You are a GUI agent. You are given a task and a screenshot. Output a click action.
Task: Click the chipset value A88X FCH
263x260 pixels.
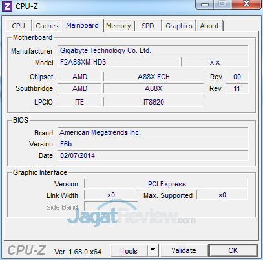point(154,77)
